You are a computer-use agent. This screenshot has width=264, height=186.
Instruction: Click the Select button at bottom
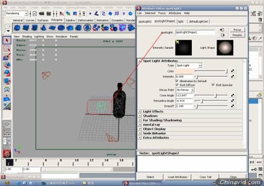tap(150, 177)
